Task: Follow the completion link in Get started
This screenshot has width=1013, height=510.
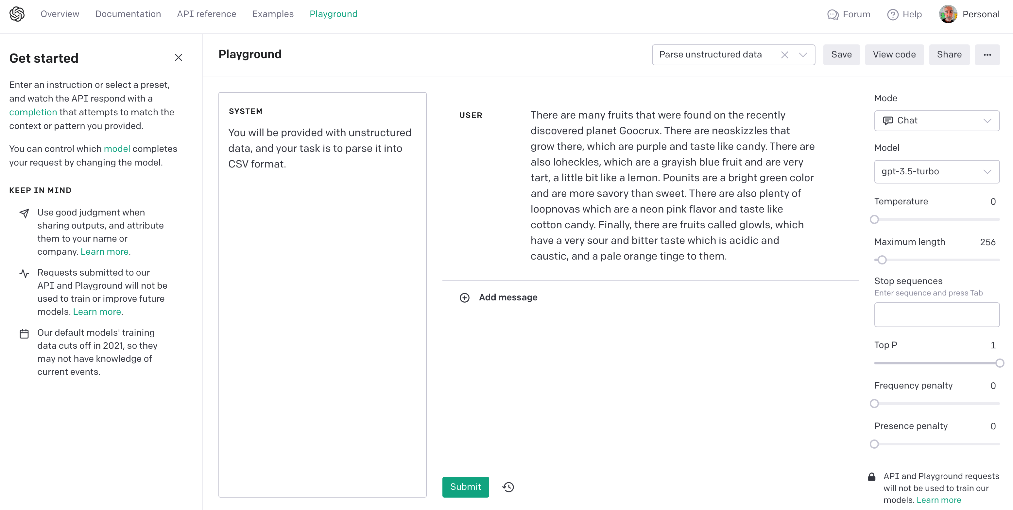Action: 33,112
